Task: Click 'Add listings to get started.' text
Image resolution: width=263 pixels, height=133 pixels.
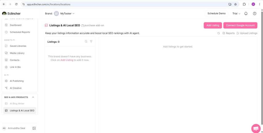Action: (x=178, y=47)
